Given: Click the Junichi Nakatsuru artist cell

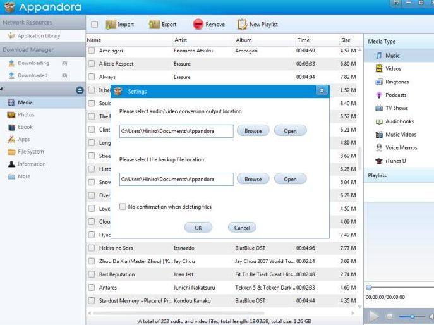Looking at the screenshot, I should pos(195,288).
